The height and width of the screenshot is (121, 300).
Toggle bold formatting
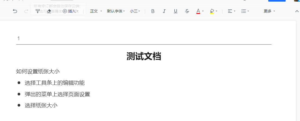(153, 11)
